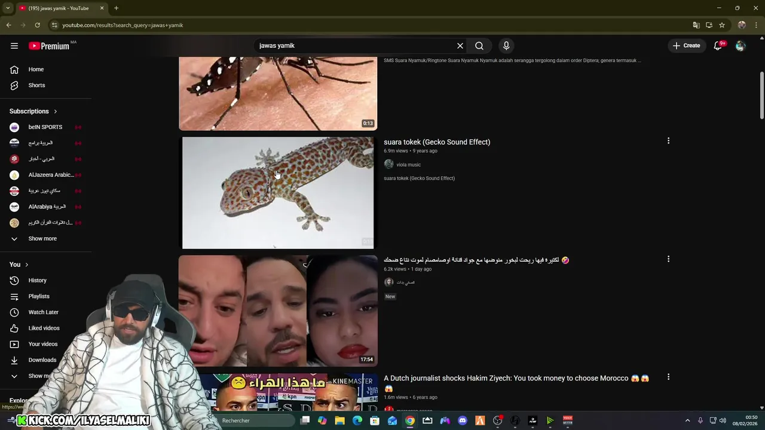Open a new Chrome tab
Screen dimensions: 765x430
pyautogui.click(x=116, y=8)
